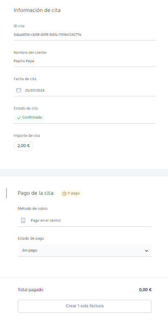168x321 pixels.
Task: Click the building icon for Pago en el centro
Action: [x=23, y=220]
